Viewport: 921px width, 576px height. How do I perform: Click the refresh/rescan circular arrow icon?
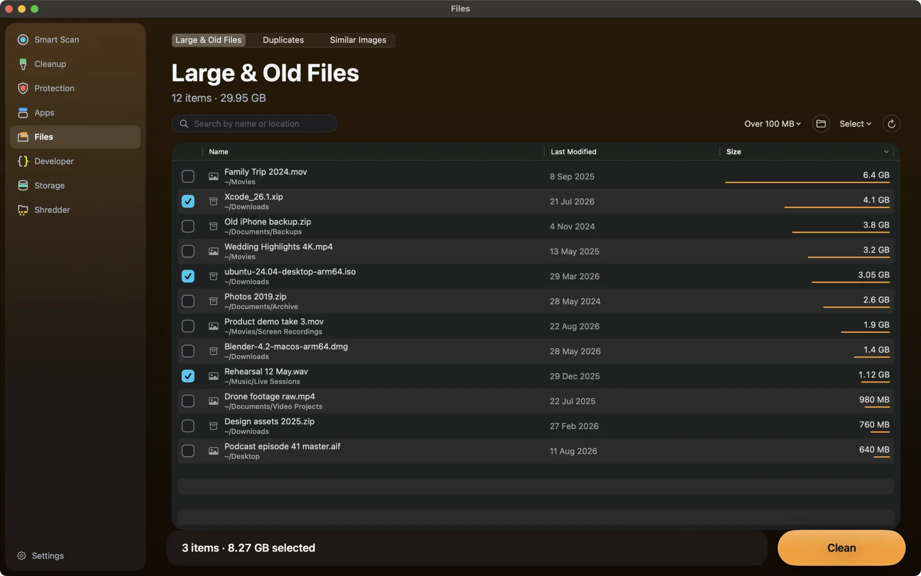[x=891, y=123]
